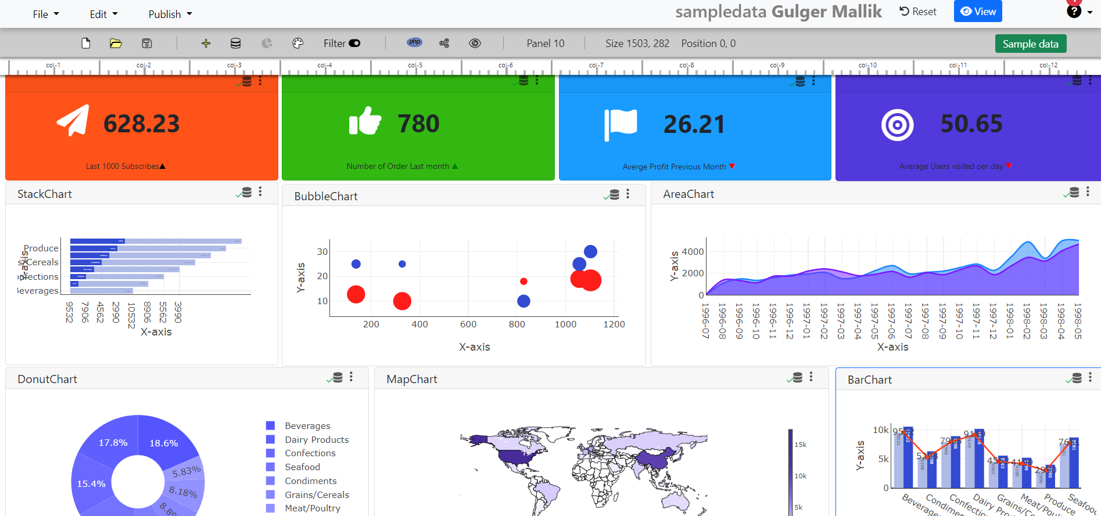The image size is (1101, 516).
Task: Click the Reset button
Action: click(918, 12)
